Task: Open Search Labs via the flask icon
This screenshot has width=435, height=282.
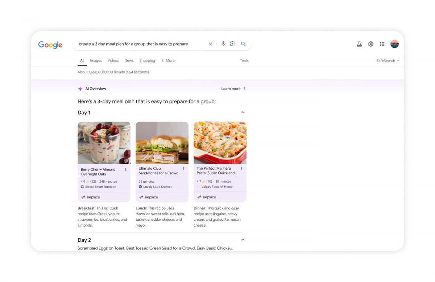Action: click(x=359, y=44)
